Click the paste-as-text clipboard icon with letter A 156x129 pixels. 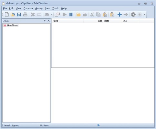pos(112,15)
